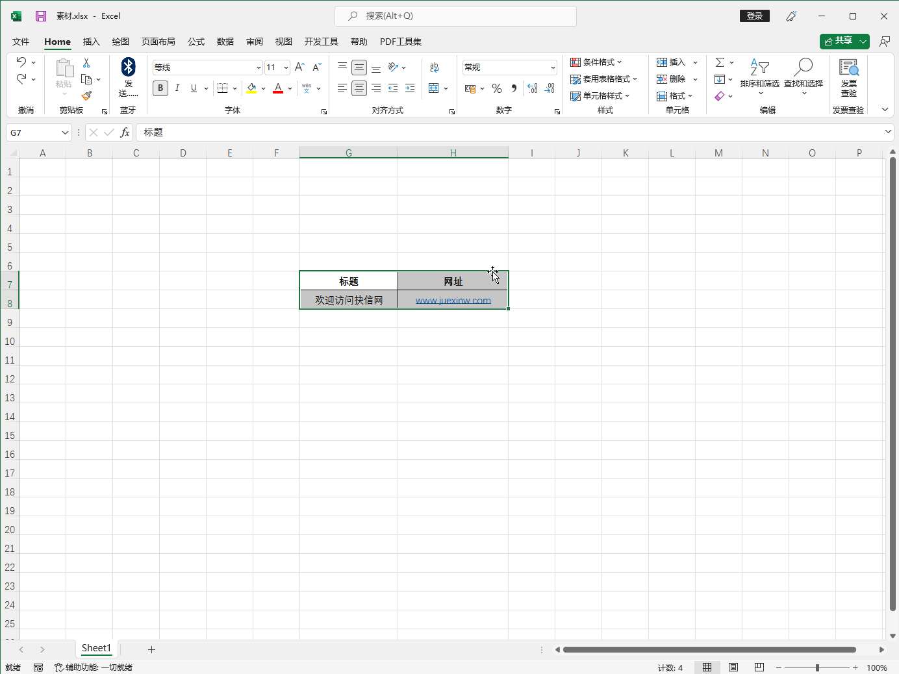Screen dimensions: 899x674
Task: Click the 共享 share button
Action: 838,41
